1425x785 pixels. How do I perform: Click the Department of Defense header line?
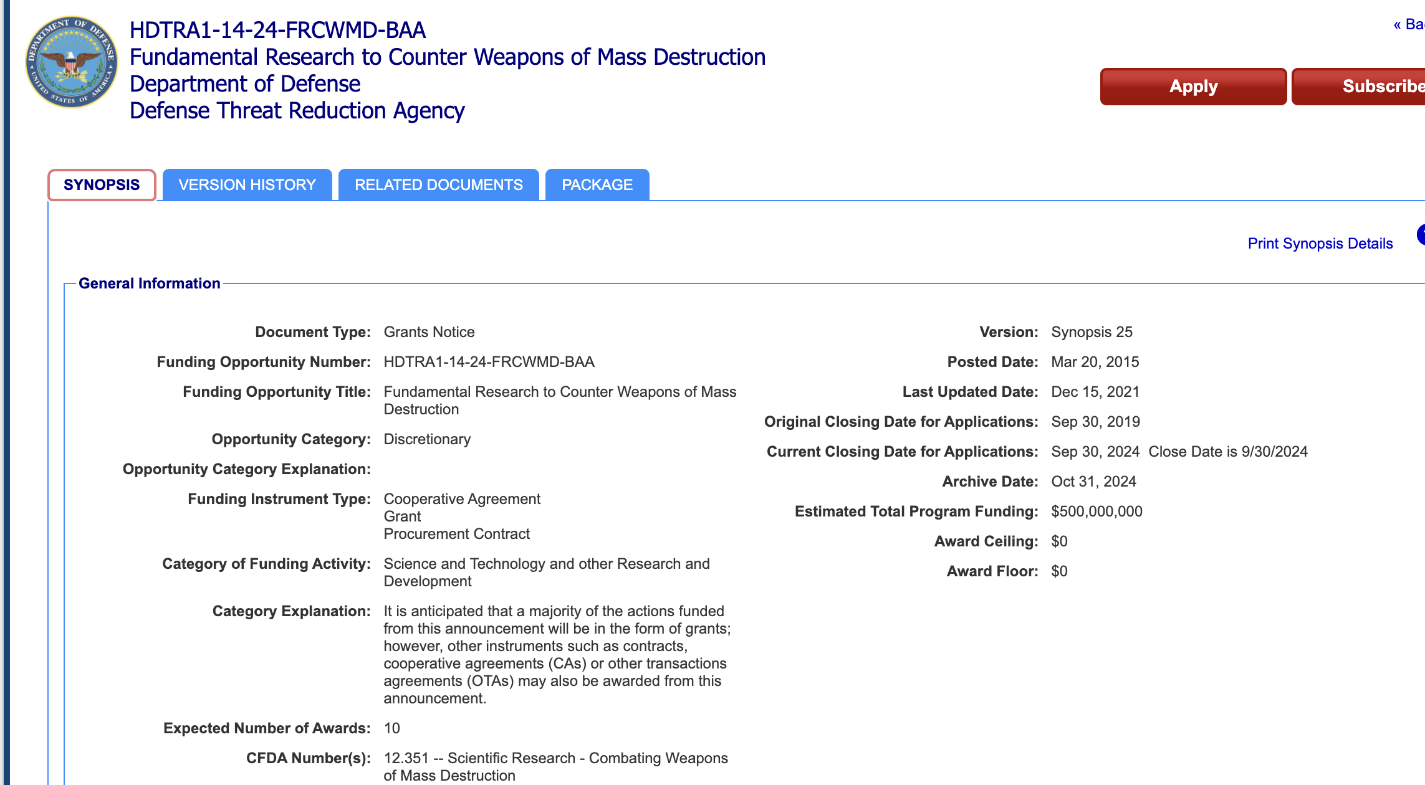pos(245,83)
